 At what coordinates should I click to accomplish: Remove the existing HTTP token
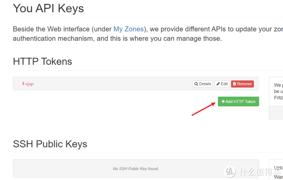pos(242,84)
